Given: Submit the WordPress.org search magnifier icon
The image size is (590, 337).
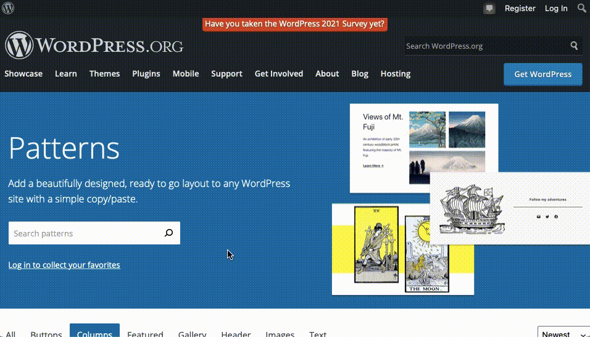Looking at the screenshot, I should click(574, 46).
